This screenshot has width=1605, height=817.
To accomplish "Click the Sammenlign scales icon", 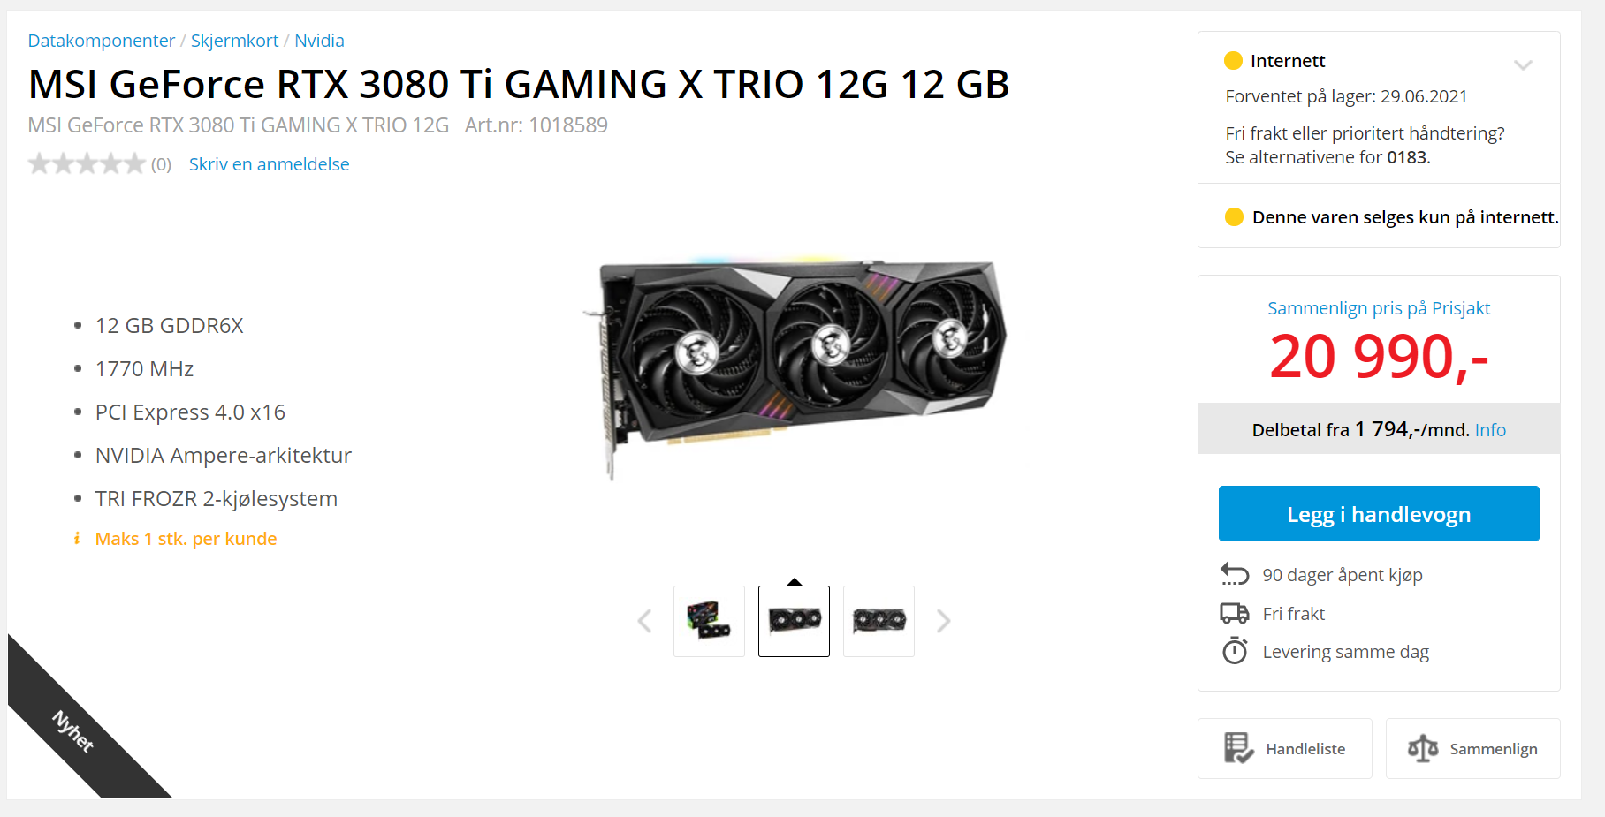I will tap(1423, 748).
